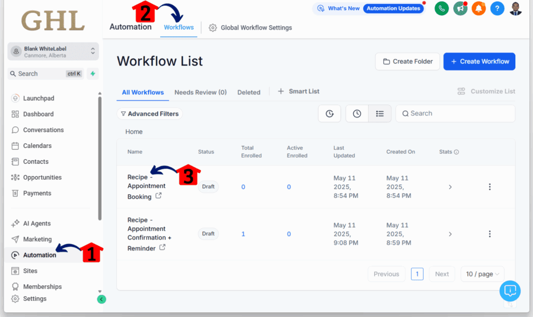Screen dimensions: 533x317
Task: Click the enrollment history clock-arrow icon
Action: pyautogui.click(x=329, y=114)
